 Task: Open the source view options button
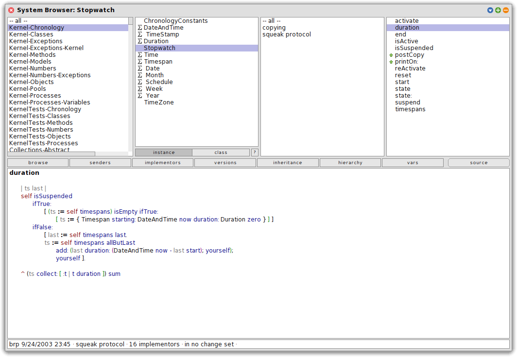[x=478, y=163]
